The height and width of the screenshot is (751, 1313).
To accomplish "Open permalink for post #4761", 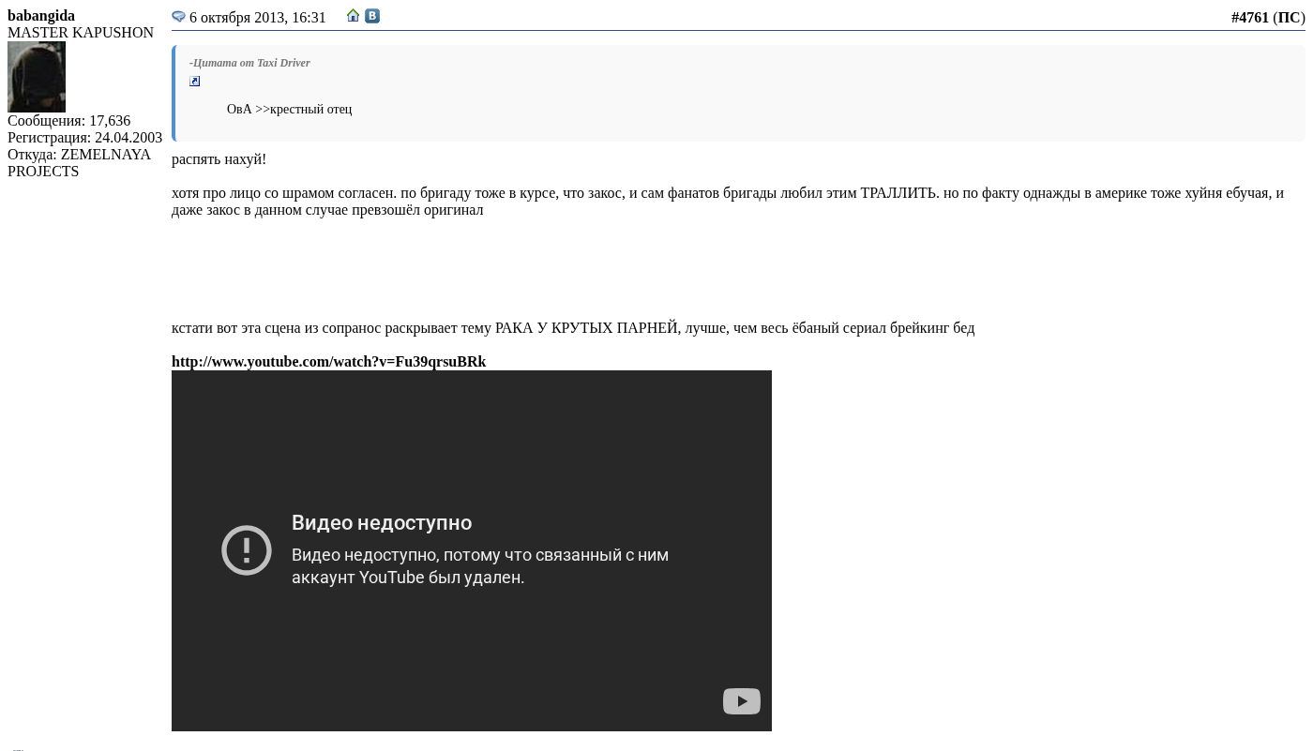I will (1249, 18).
